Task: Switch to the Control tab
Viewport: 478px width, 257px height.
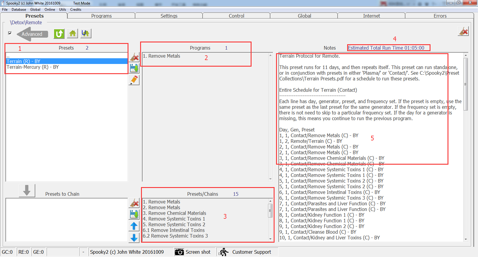Action: click(237, 16)
